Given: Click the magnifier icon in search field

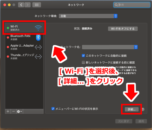Looking at the screenshot, I should pyautogui.click(x=116, y=5).
